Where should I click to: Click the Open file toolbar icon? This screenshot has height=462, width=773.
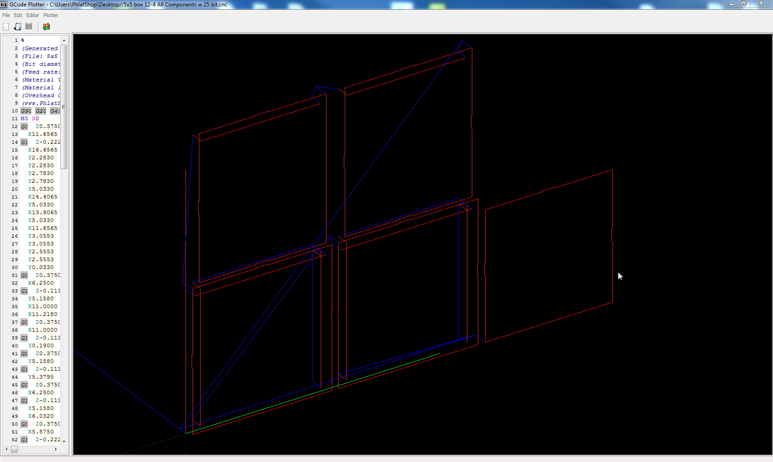coord(17,27)
